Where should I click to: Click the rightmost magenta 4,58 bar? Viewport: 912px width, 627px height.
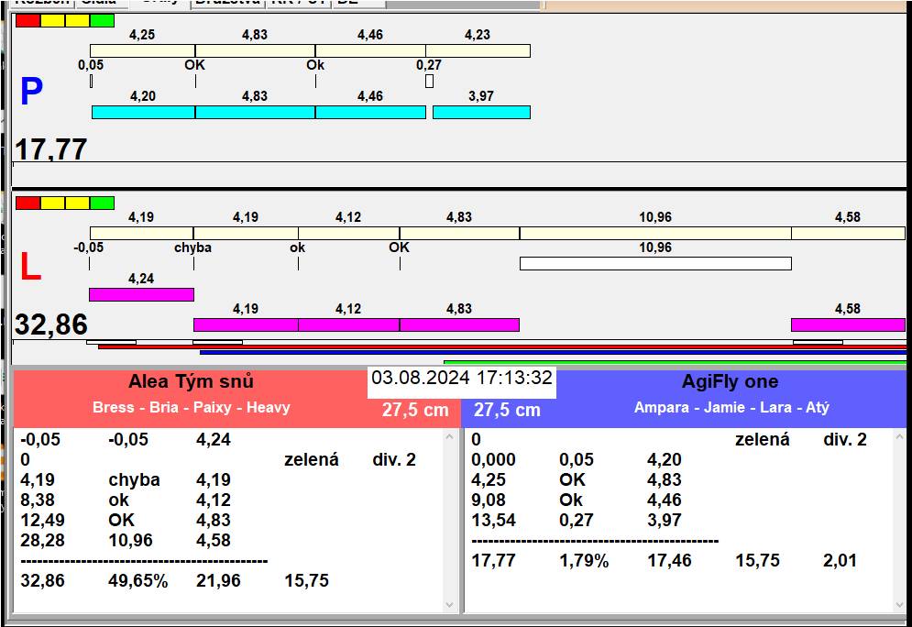click(848, 324)
